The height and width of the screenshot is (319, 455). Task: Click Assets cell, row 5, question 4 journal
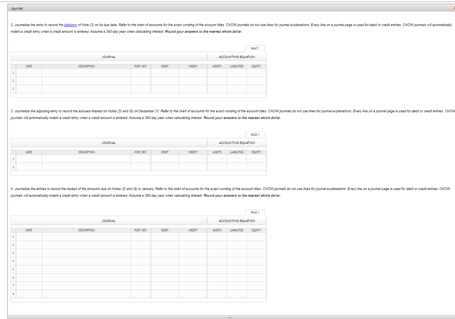click(217, 269)
